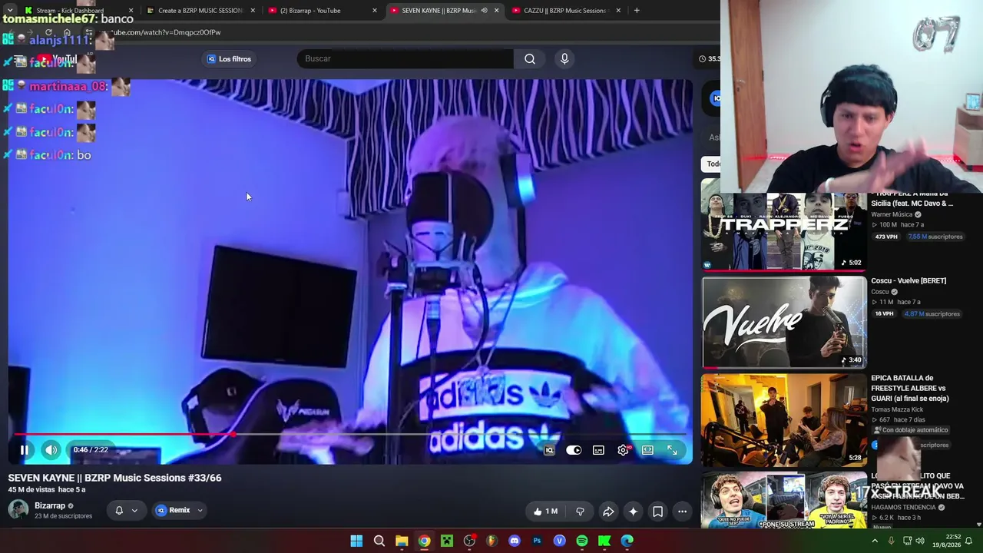Viewport: 983px width, 553px height.
Task: Enter fullscreen on the video player
Action: click(672, 451)
